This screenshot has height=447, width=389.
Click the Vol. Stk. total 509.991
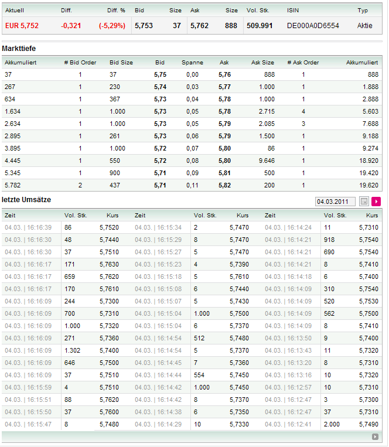260,26
